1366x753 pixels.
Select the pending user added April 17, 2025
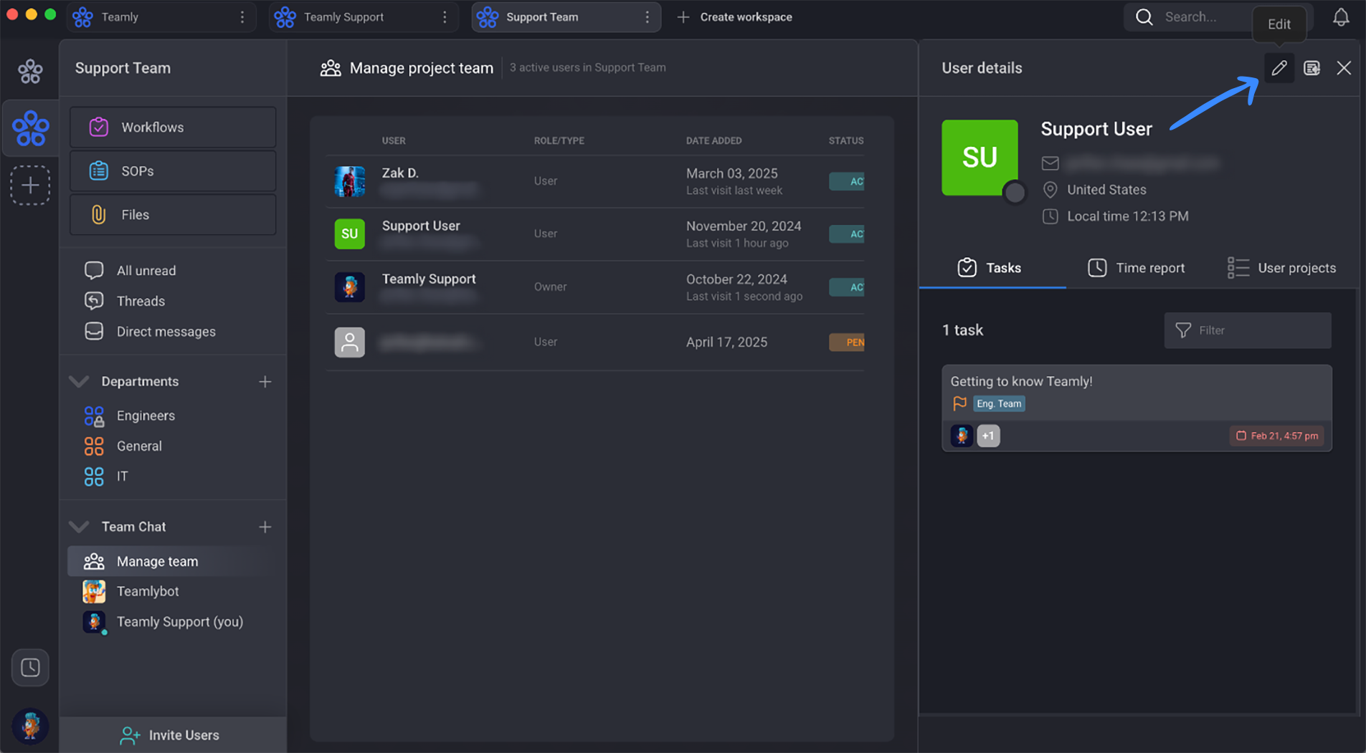coord(595,342)
